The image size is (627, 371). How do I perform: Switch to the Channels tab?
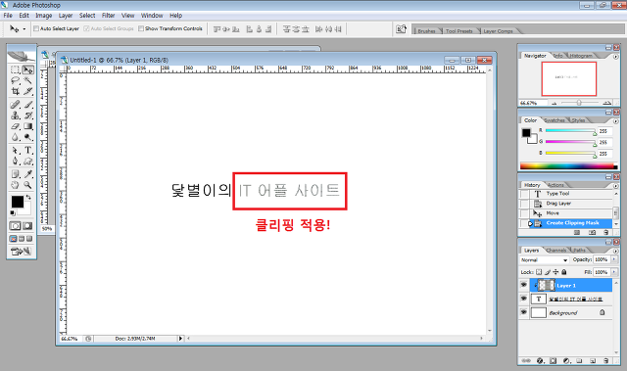pos(555,251)
